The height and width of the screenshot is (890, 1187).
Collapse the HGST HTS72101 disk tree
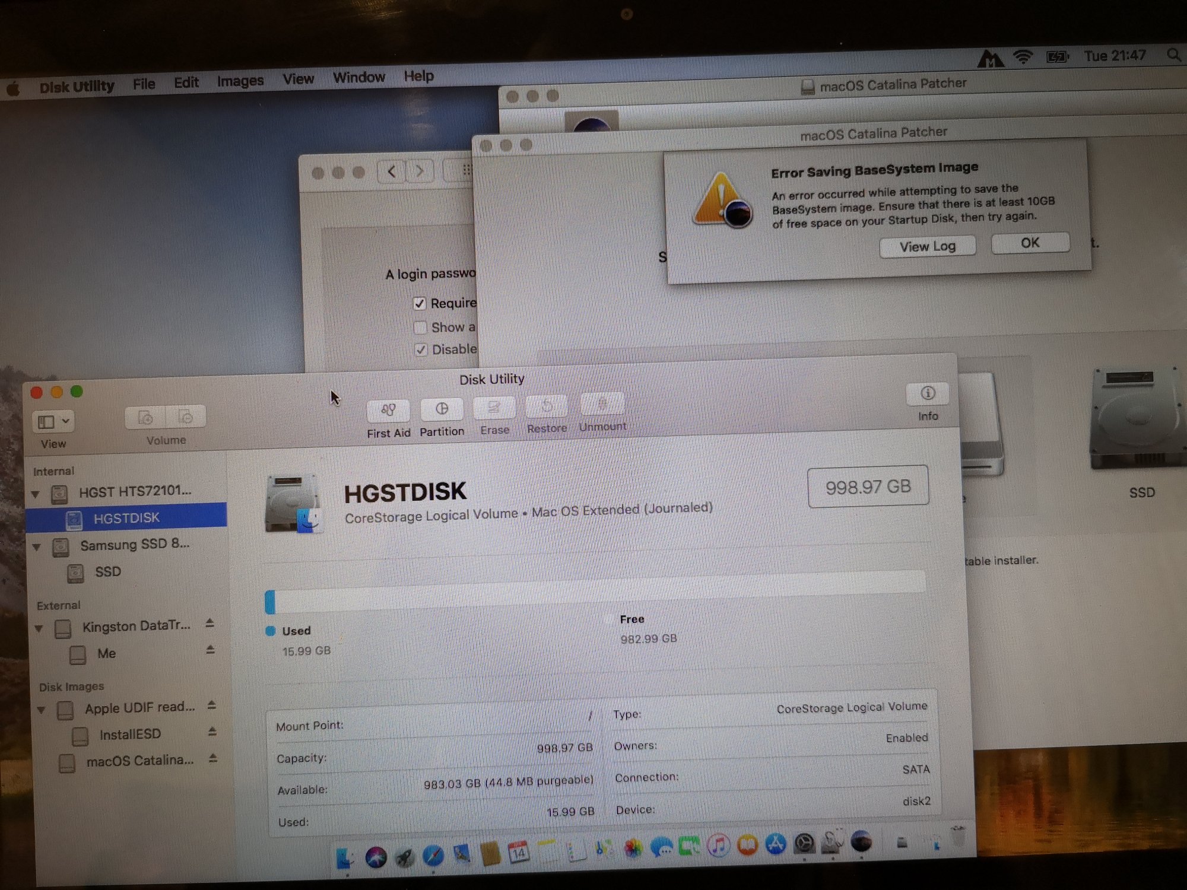tap(36, 494)
